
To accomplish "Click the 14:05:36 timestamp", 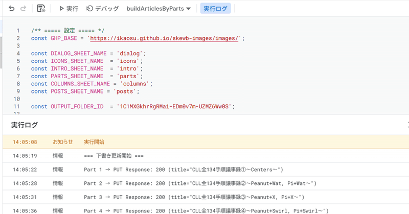I will pos(25,211).
